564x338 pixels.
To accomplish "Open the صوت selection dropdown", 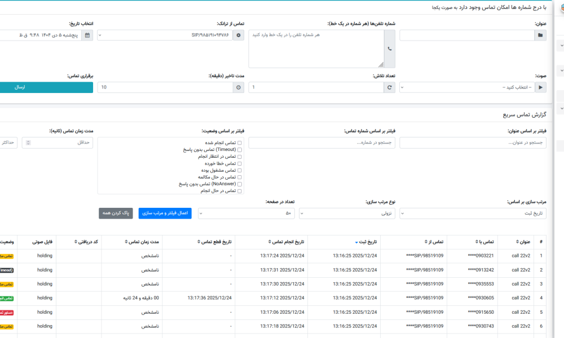I will pyautogui.click(x=467, y=87).
